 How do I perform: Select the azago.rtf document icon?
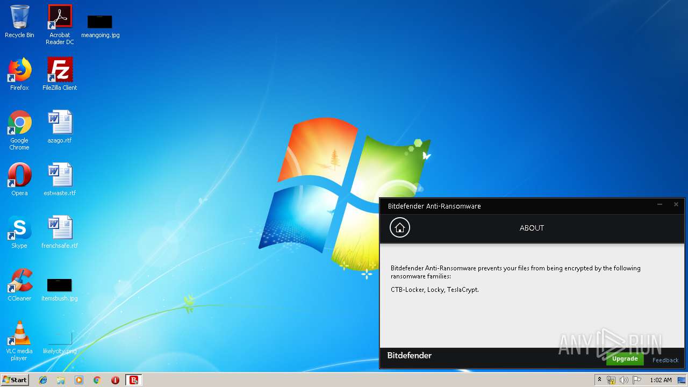pos(60,127)
